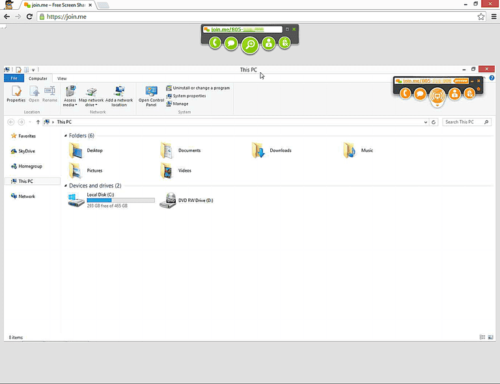Screen dimensions: 500x384
Task: Switch to the View ribbon tab
Action: [62, 78]
